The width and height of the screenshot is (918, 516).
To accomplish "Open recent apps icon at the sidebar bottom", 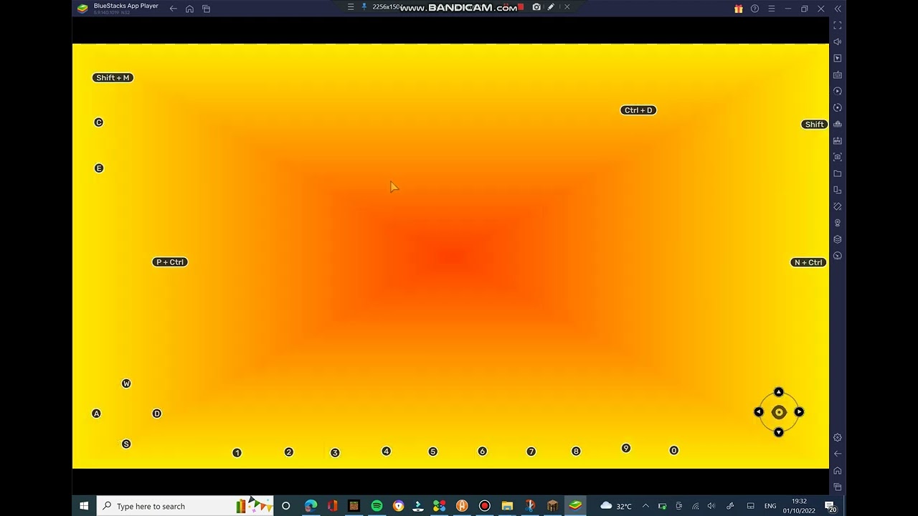I will pos(837,487).
